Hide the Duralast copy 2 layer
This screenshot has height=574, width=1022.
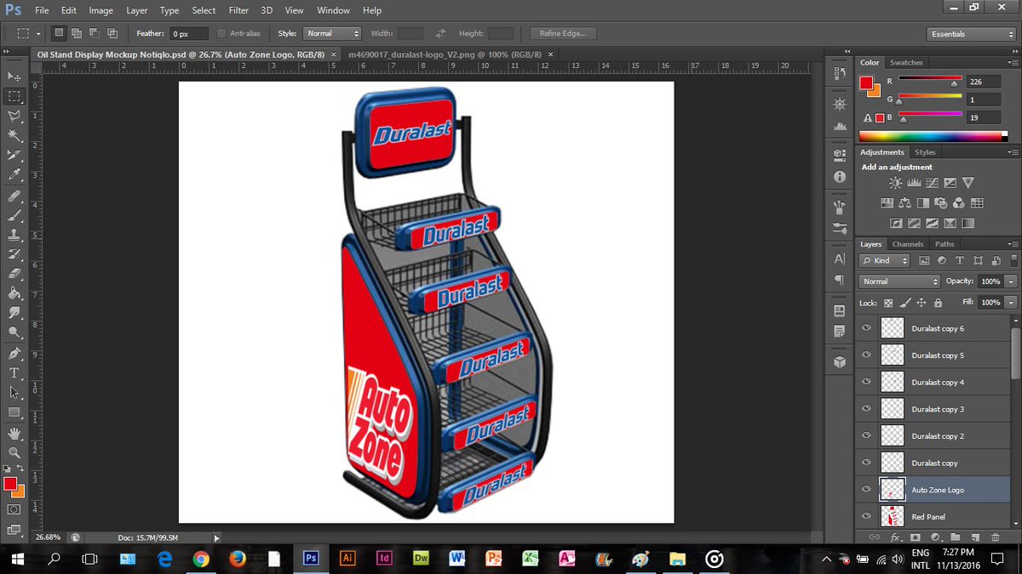tap(867, 435)
